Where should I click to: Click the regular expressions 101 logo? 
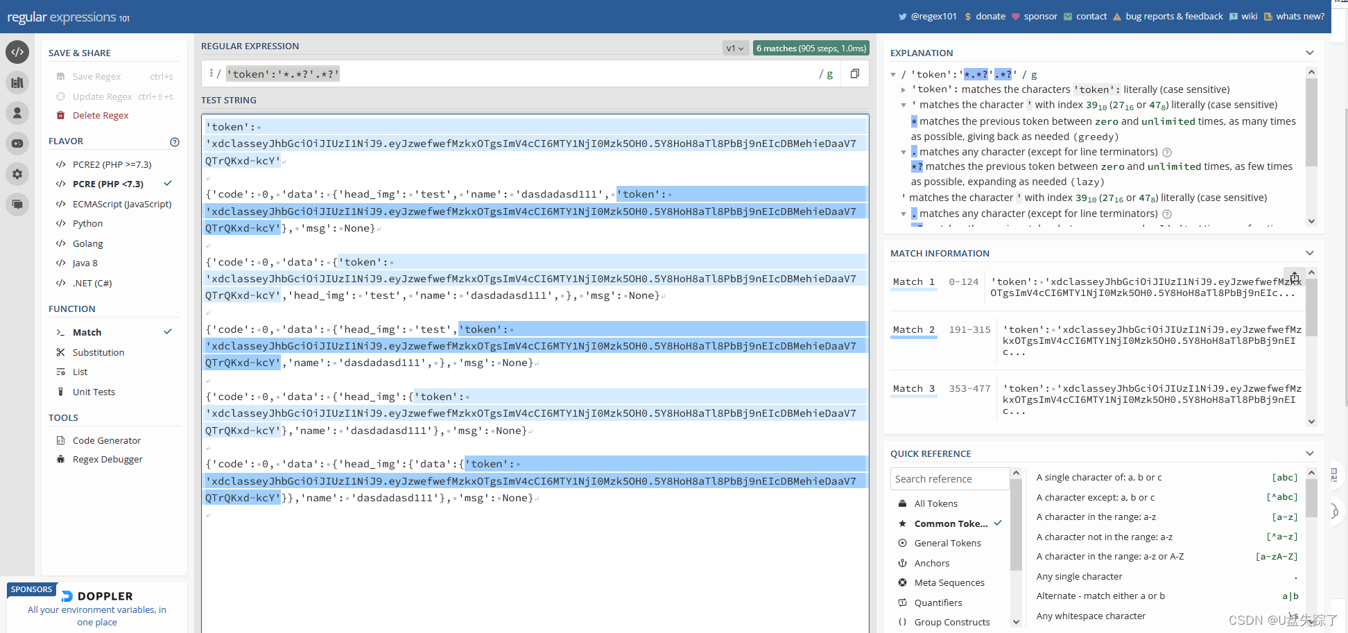pyautogui.click(x=69, y=17)
